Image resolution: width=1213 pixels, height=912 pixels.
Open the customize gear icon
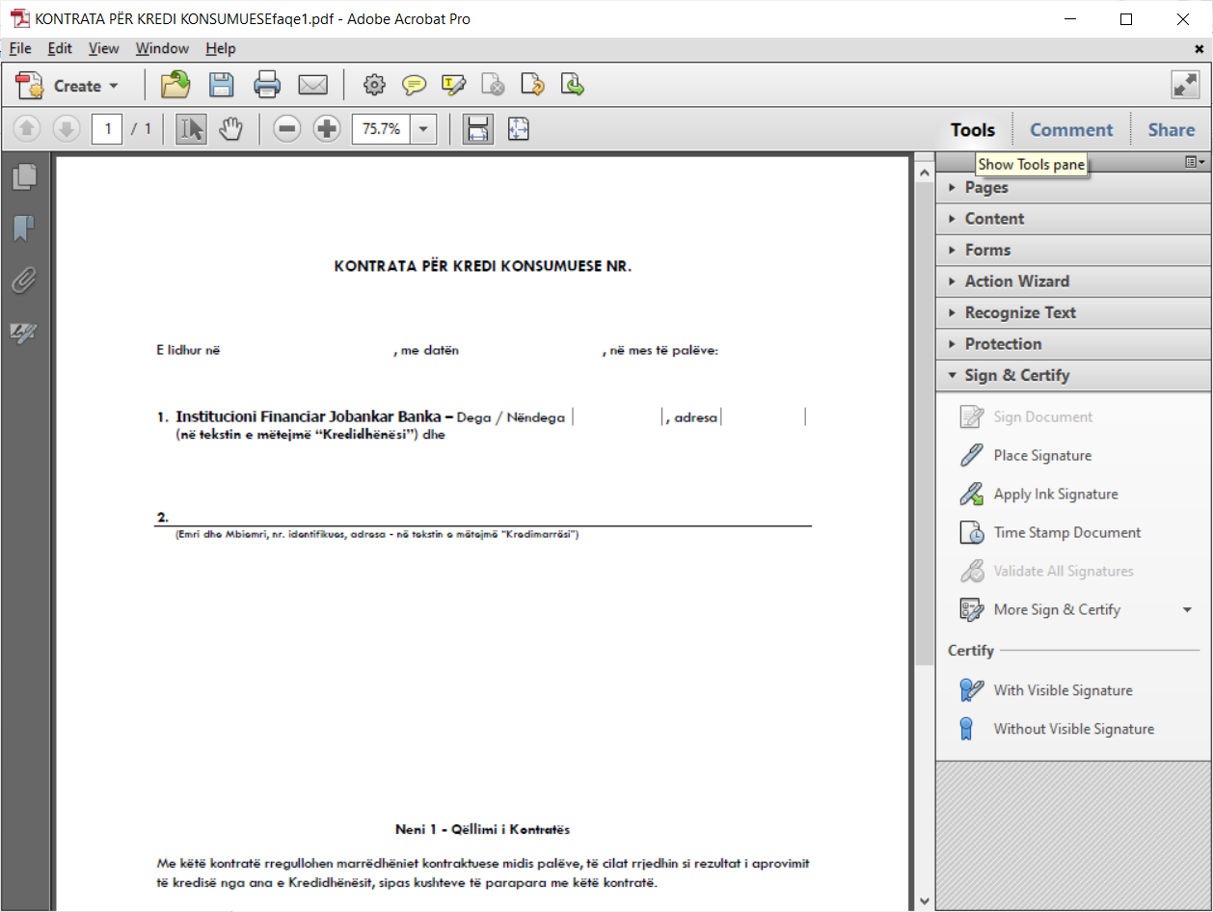373,86
